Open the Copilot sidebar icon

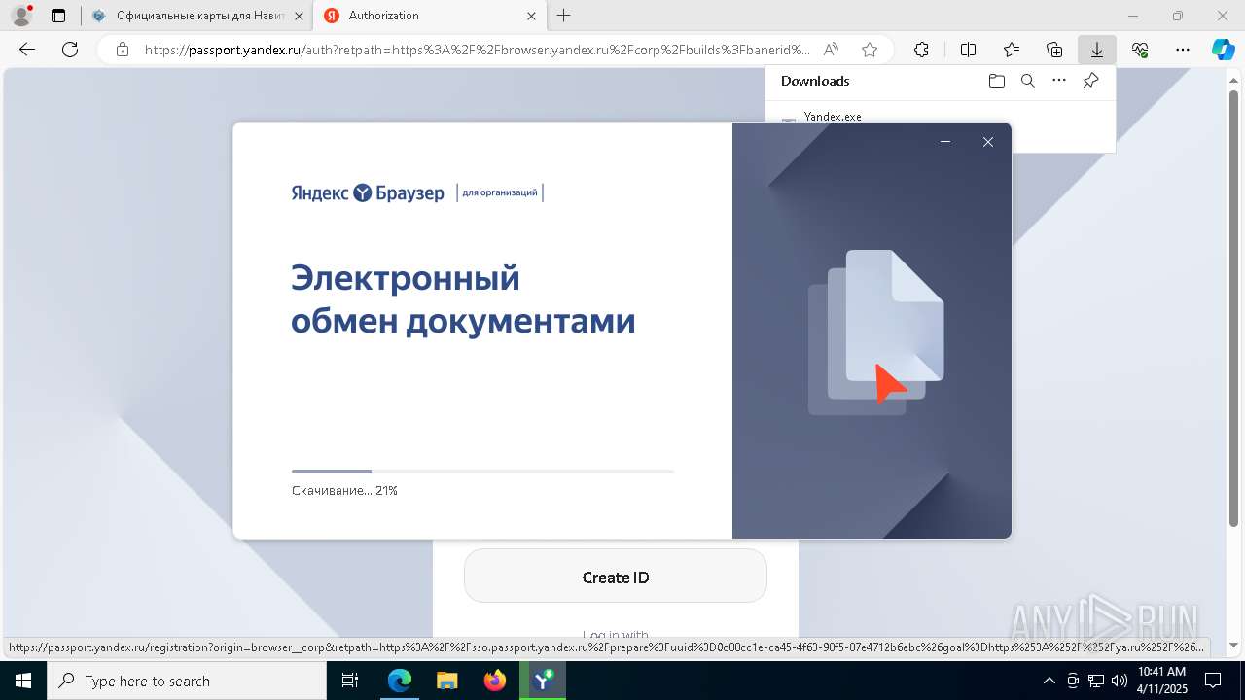pos(1223,50)
